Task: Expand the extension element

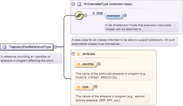Action: 125,15
